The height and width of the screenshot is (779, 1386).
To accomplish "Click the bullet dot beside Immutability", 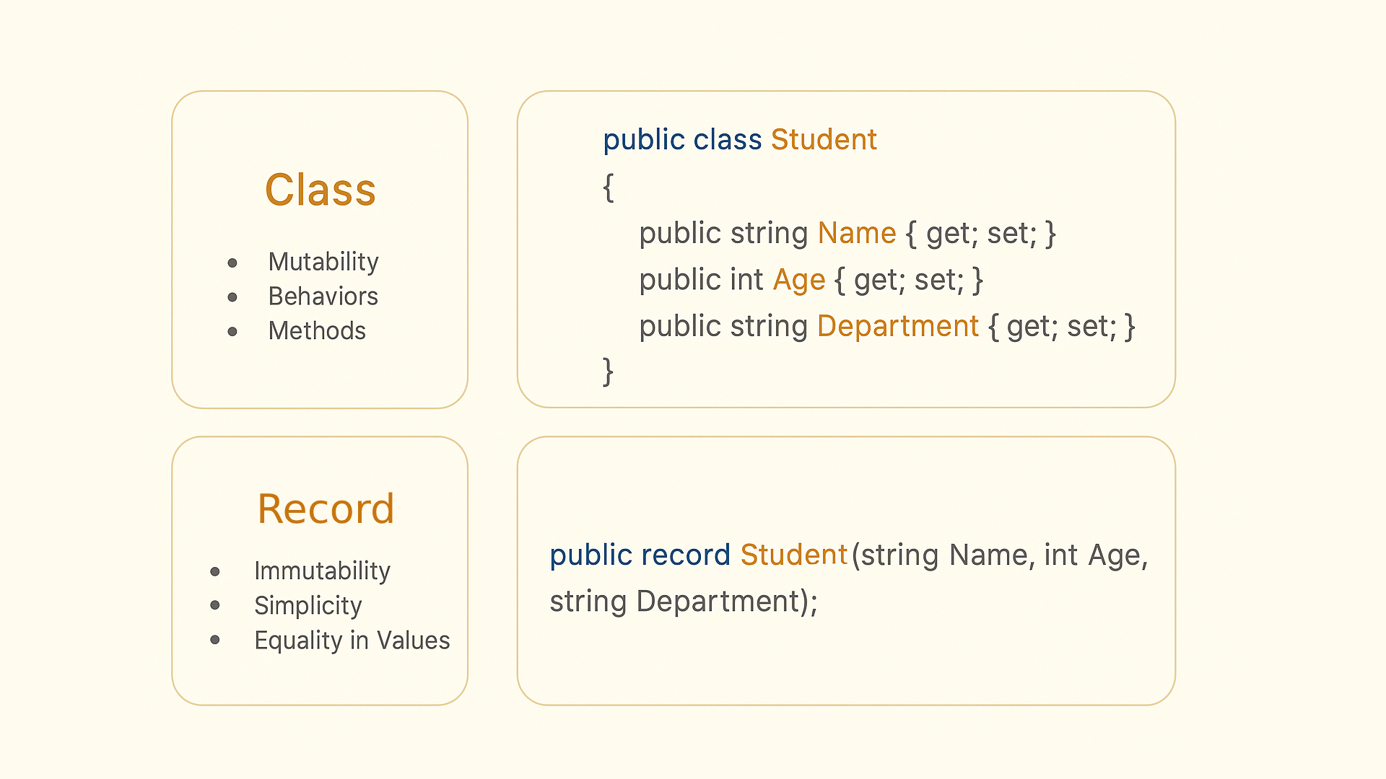I will coord(215,572).
